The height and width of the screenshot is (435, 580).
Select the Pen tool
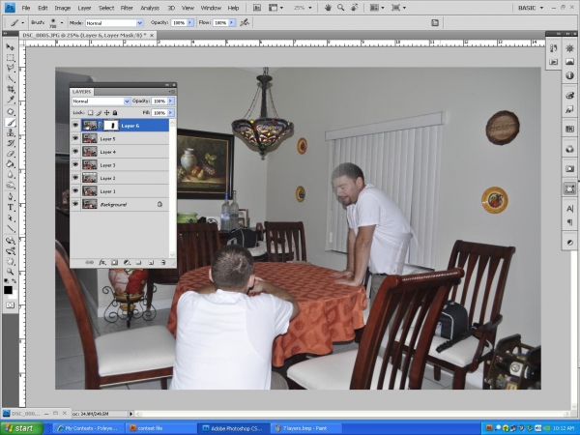click(x=10, y=197)
